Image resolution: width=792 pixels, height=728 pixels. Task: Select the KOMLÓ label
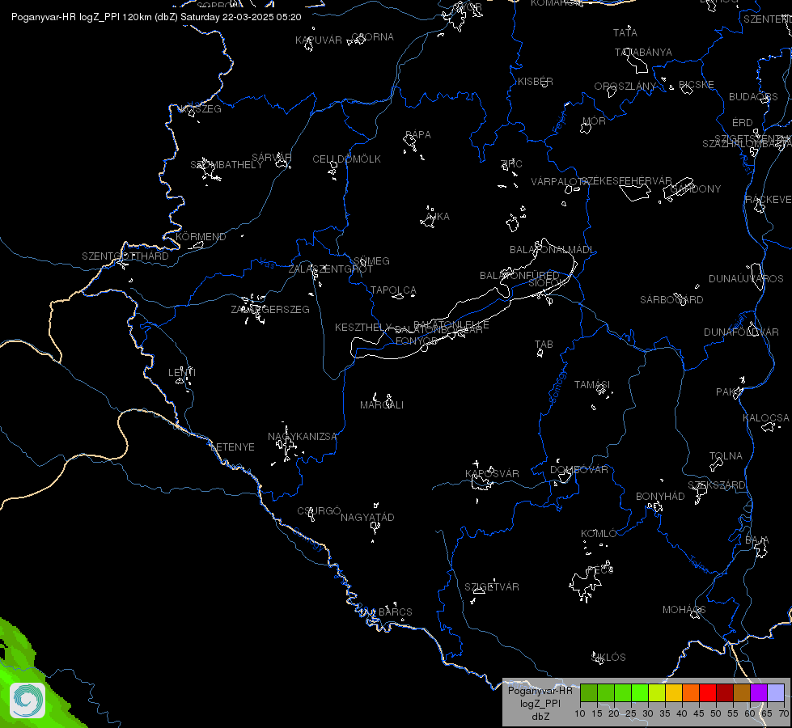[x=599, y=534]
